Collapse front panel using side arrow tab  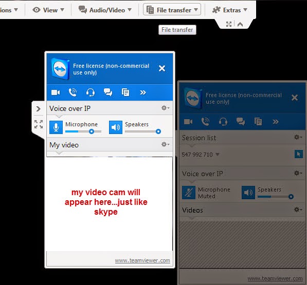coord(38,109)
